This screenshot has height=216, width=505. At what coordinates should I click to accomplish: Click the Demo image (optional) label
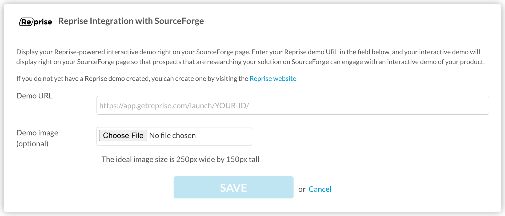click(x=37, y=138)
